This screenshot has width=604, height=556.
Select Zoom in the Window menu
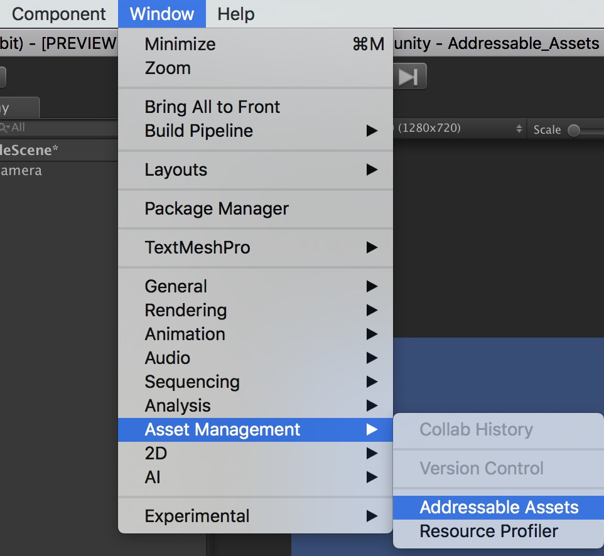(x=168, y=68)
